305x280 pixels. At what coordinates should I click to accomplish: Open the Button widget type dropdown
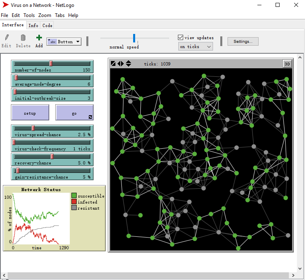click(64, 42)
